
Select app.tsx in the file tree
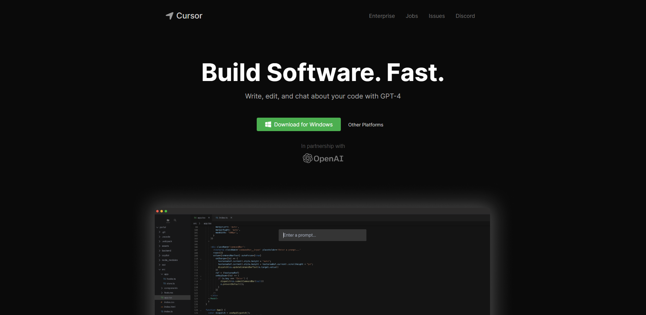[x=173, y=298]
